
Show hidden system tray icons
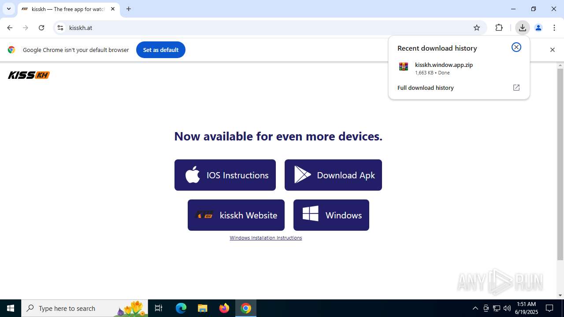coord(475,308)
